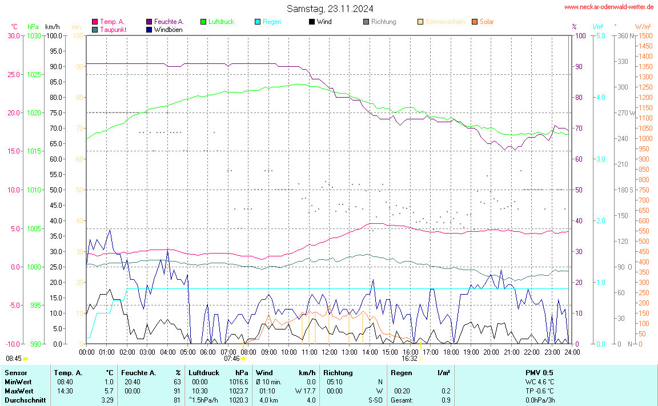The height and width of the screenshot is (406, 658).
Task: Click the dark blue Windböen legend swatch
Action: click(150, 29)
